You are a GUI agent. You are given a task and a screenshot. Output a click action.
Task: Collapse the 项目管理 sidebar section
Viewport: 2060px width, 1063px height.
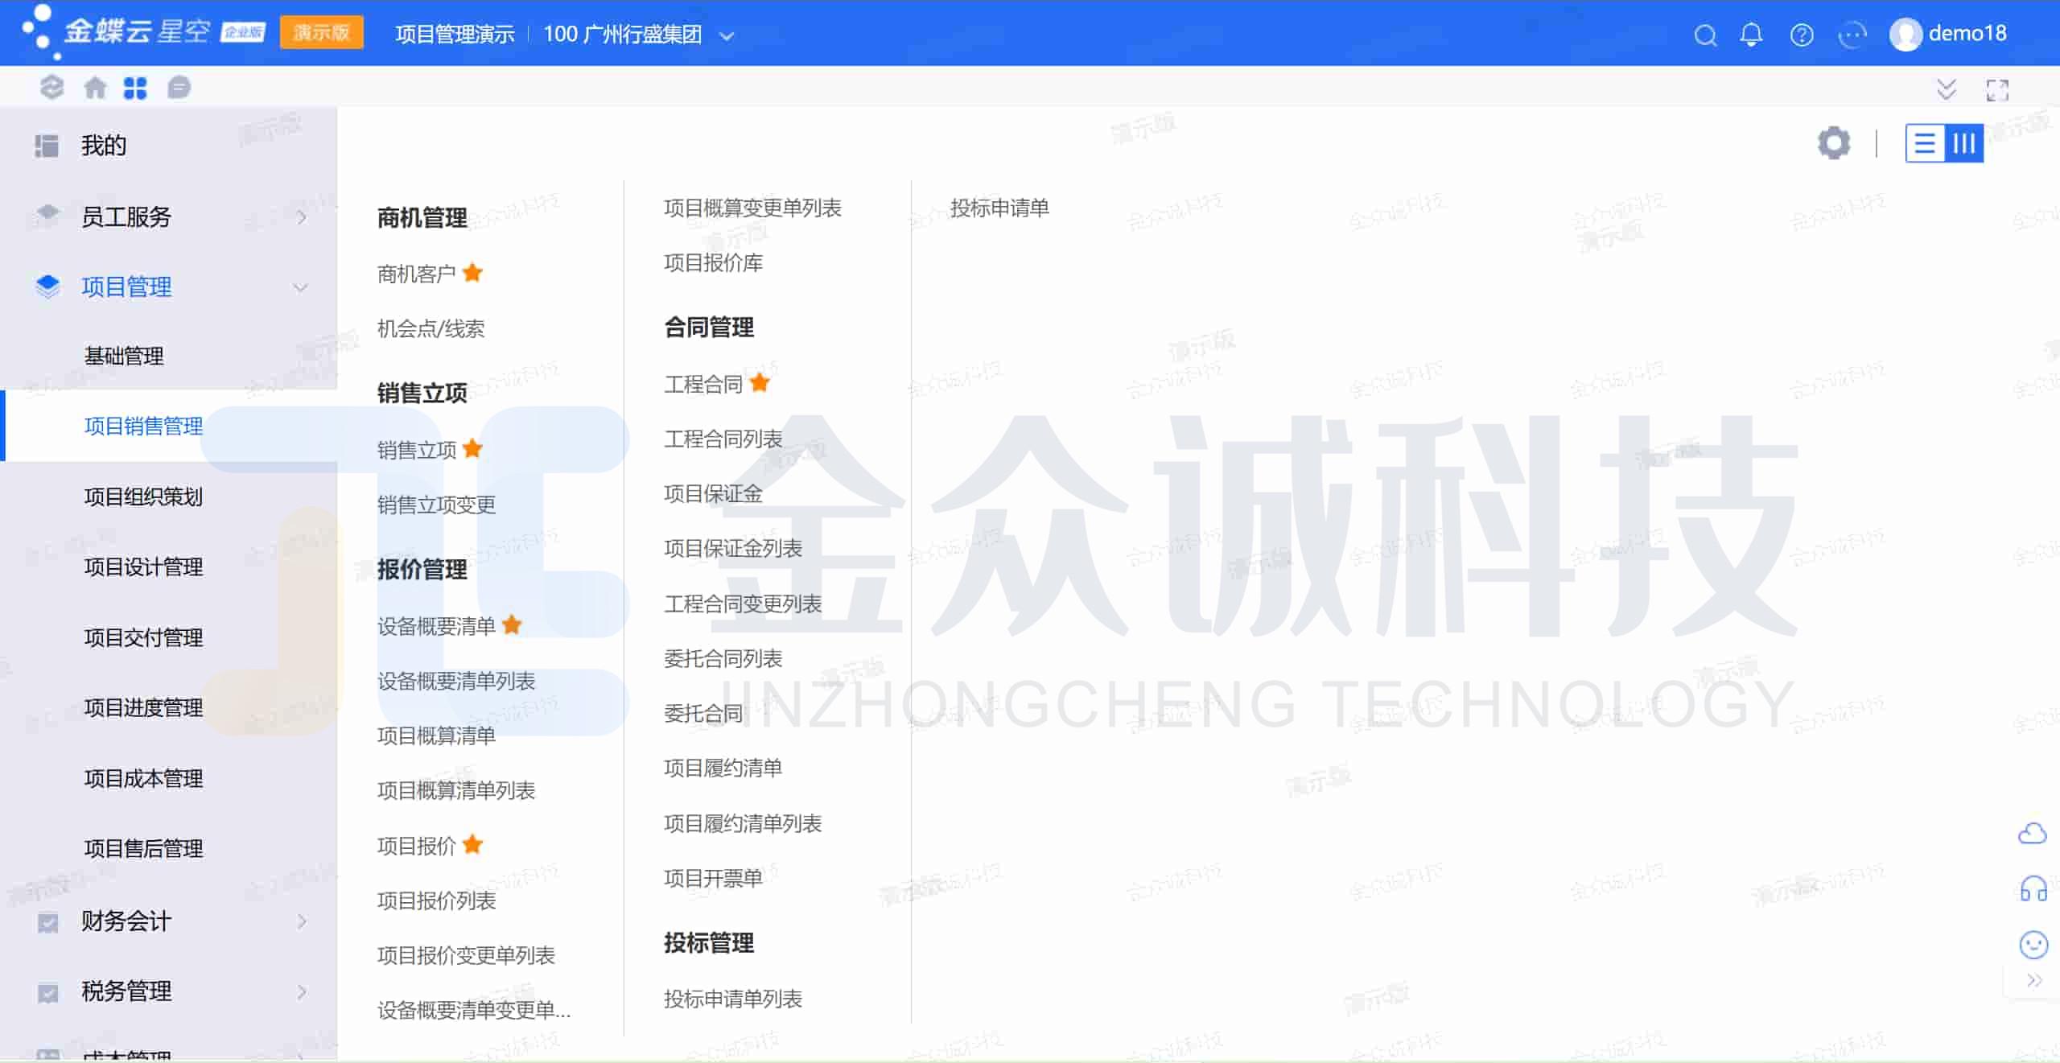click(x=127, y=287)
